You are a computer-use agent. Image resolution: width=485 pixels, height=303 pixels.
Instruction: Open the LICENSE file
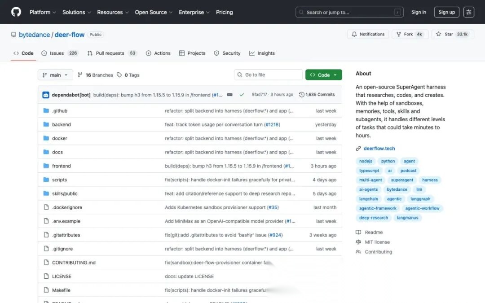62,277
